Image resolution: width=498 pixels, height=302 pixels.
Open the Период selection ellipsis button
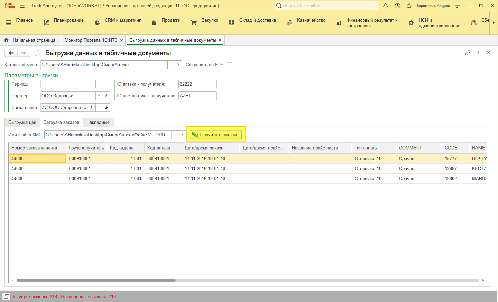[x=99, y=84]
